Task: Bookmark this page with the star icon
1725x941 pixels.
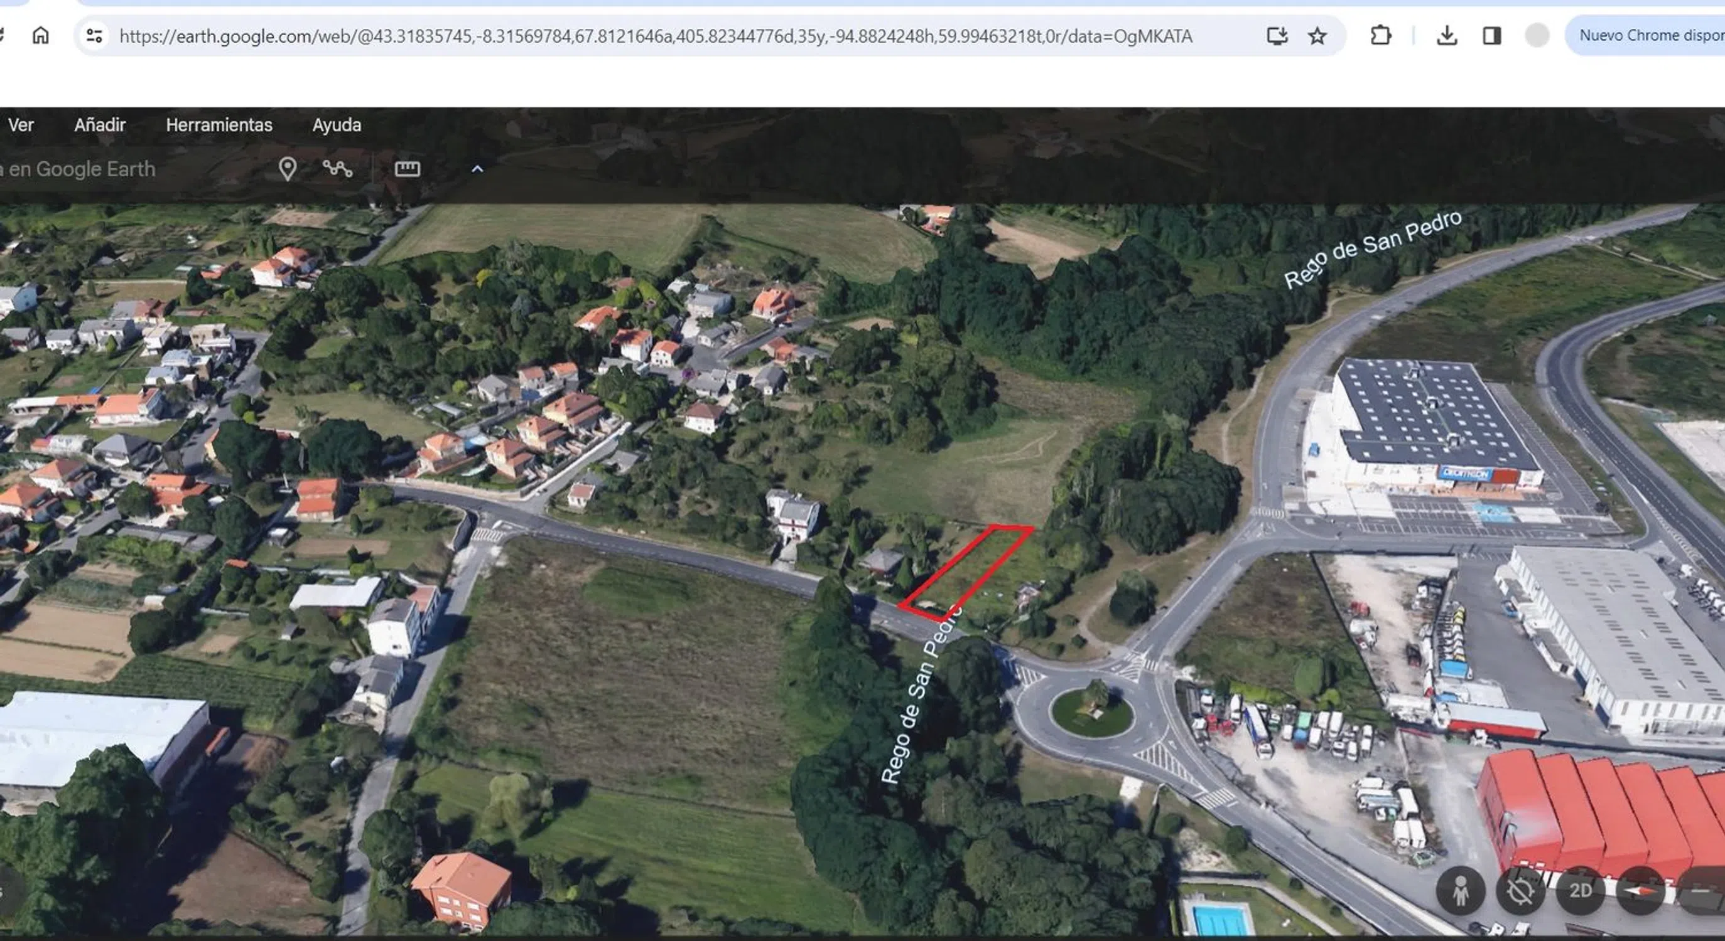Action: (1317, 36)
